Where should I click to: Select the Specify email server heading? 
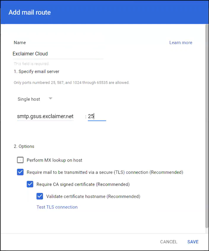[36, 71]
